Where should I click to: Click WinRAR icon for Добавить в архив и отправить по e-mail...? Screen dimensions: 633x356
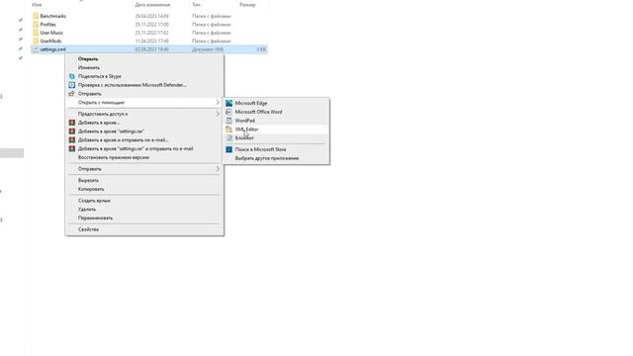[x=72, y=140]
